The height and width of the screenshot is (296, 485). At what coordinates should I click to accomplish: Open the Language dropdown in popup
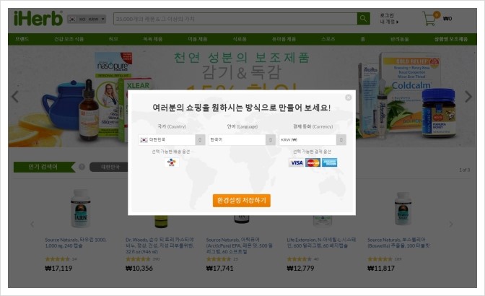(x=242, y=140)
